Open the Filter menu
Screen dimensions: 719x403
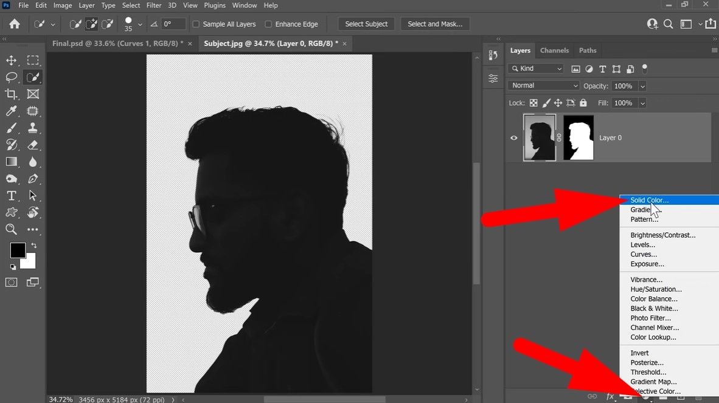pos(154,5)
